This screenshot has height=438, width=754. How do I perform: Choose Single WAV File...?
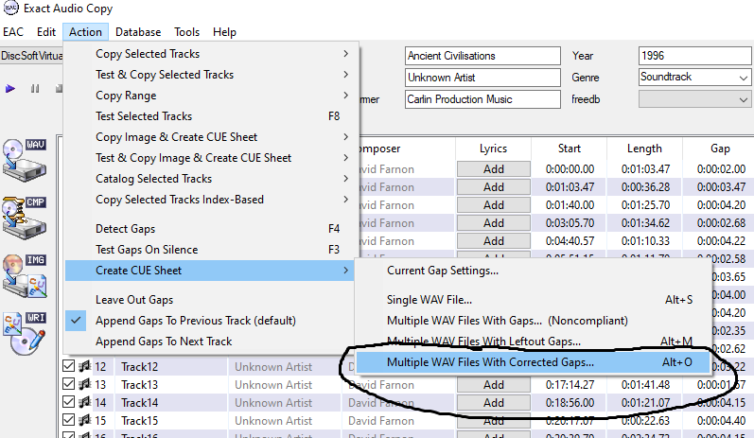pyautogui.click(x=534, y=300)
